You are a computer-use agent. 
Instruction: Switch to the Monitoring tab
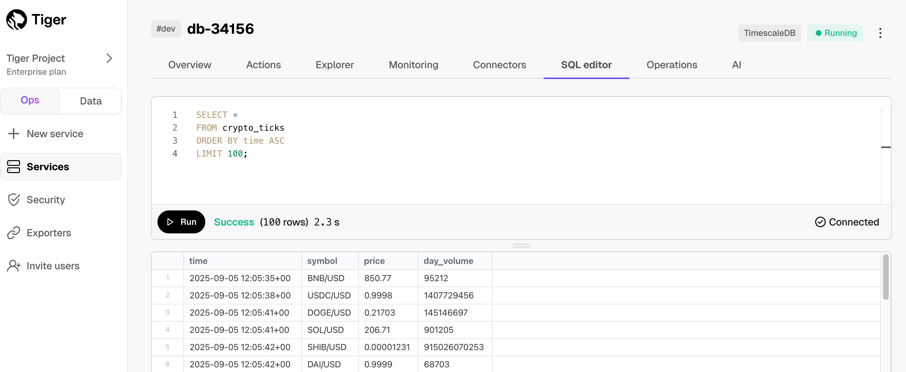coord(413,65)
